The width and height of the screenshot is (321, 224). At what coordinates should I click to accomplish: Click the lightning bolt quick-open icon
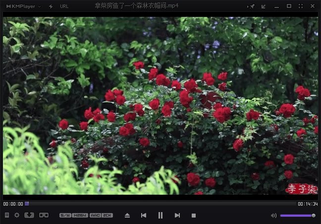(x=51, y=6)
